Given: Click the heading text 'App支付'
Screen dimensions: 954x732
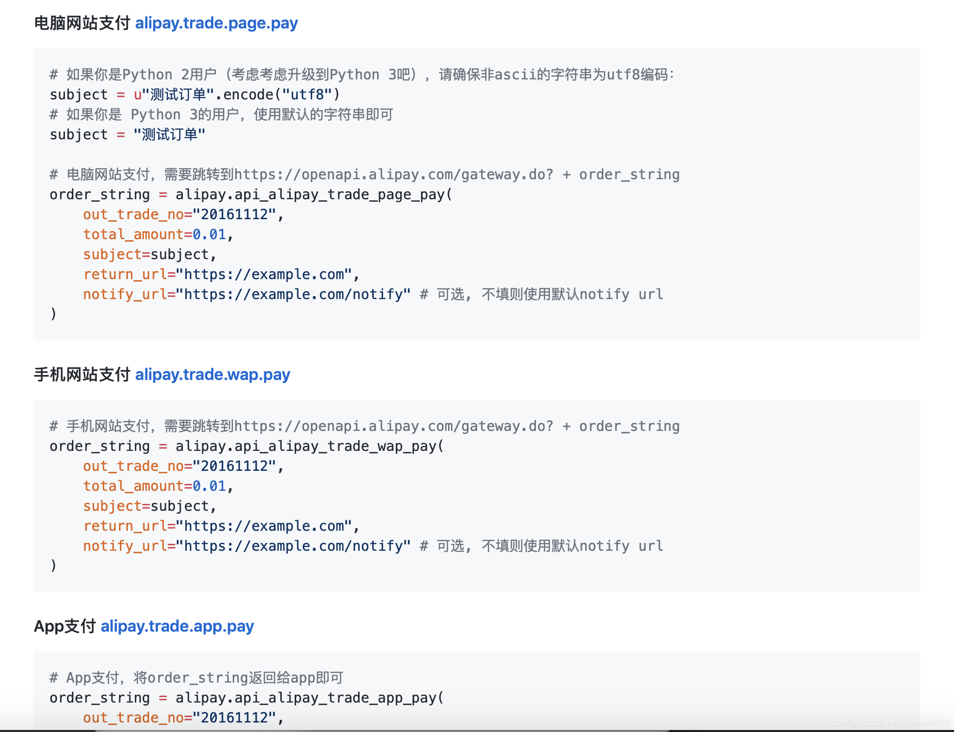Looking at the screenshot, I should click(65, 626).
